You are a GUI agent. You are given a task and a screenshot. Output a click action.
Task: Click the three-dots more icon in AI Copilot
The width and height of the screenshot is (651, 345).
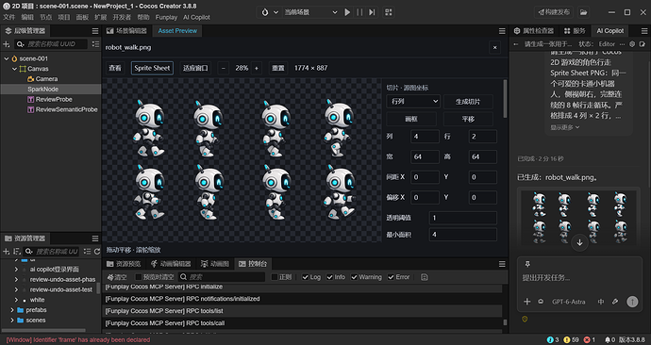(622, 44)
